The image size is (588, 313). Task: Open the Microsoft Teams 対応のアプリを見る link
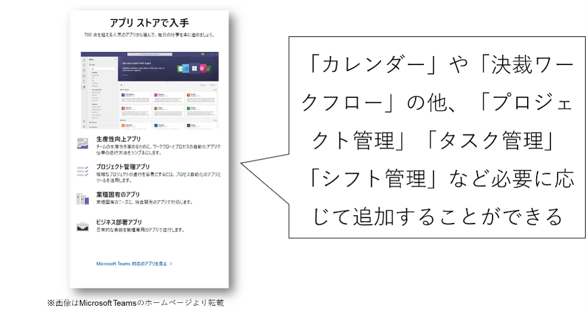pyautogui.click(x=132, y=263)
